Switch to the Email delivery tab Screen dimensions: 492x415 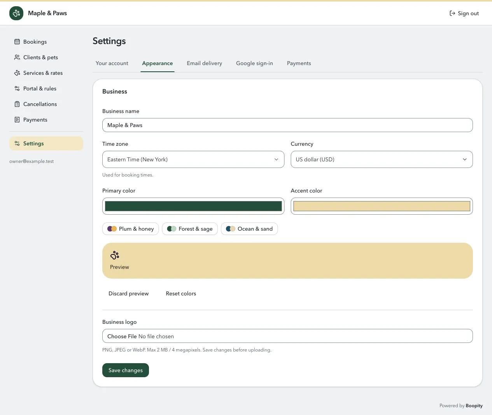pos(205,63)
